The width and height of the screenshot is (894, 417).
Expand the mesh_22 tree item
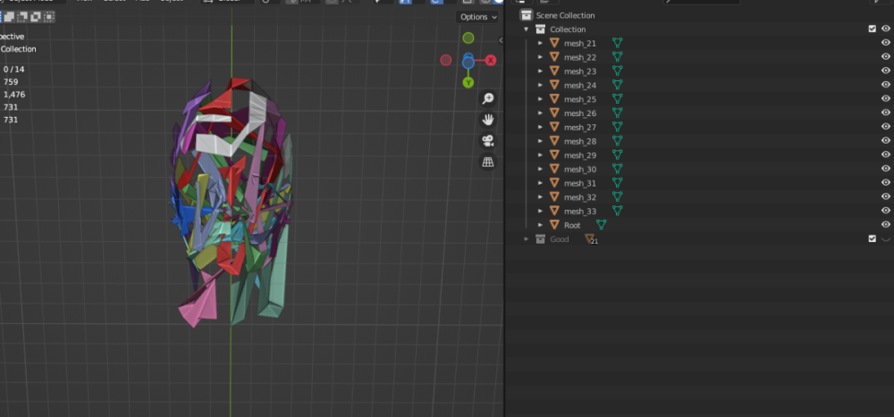(540, 57)
